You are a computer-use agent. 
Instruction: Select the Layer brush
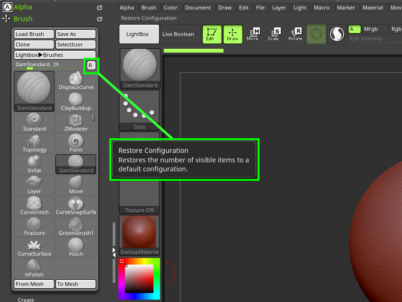(34, 185)
